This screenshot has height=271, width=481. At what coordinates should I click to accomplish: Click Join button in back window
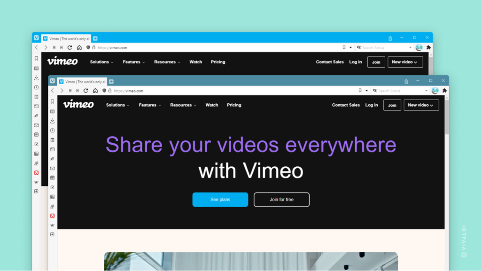click(x=376, y=62)
